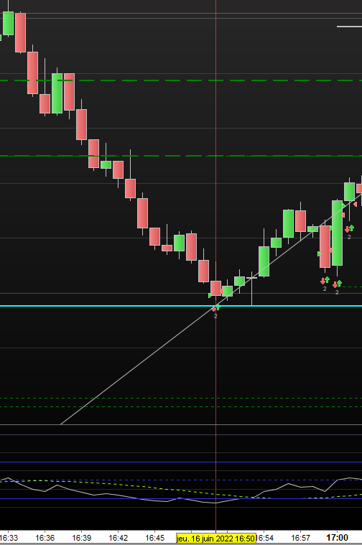Click the 16:42 time axis label

pyautogui.click(x=119, y=538)
